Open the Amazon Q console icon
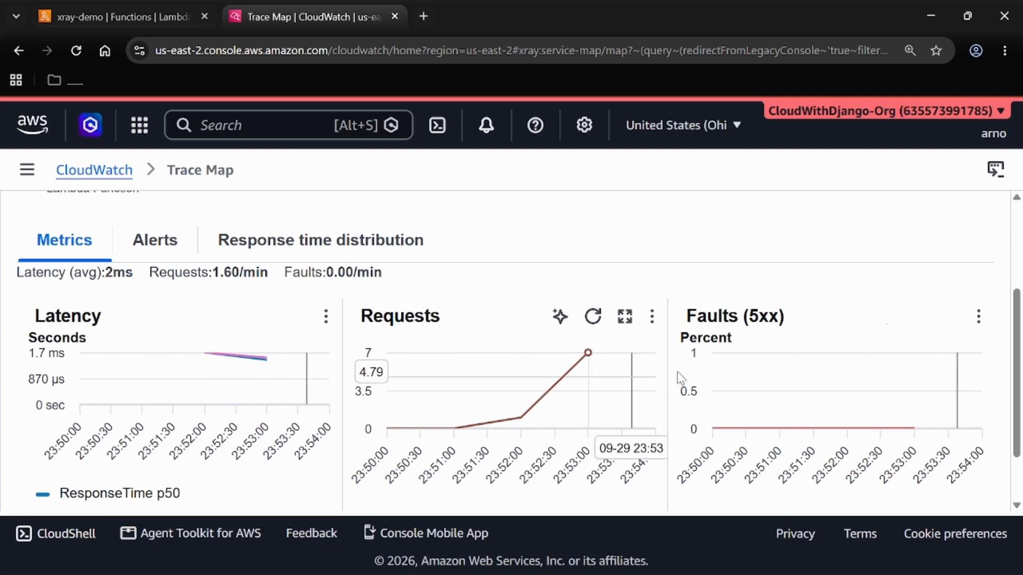The image size is (1023, 575). pyautogui.click(x=91, y=125)
